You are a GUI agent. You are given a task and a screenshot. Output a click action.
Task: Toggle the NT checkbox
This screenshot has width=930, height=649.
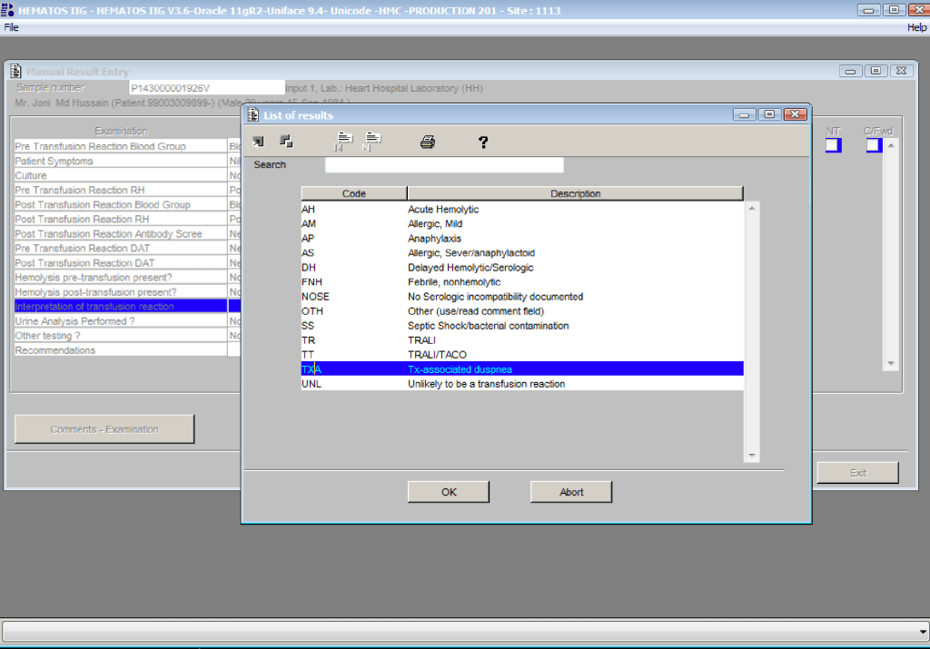(x=833, y=145)
